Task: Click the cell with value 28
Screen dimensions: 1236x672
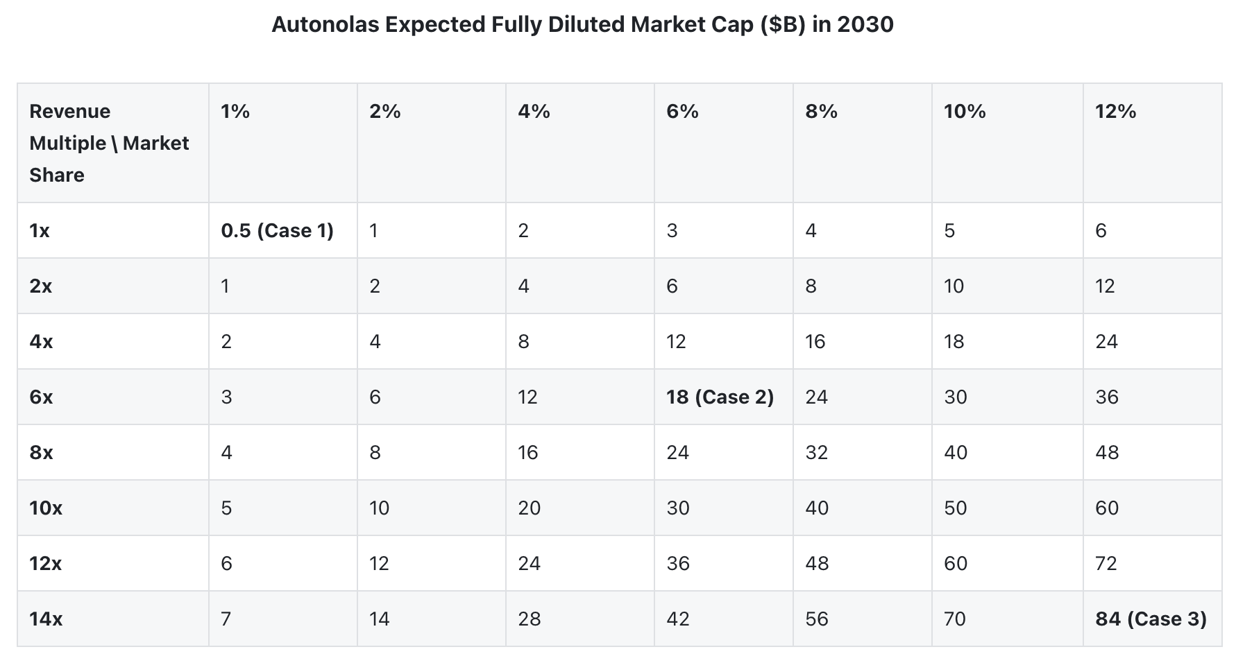Action: 529,619
